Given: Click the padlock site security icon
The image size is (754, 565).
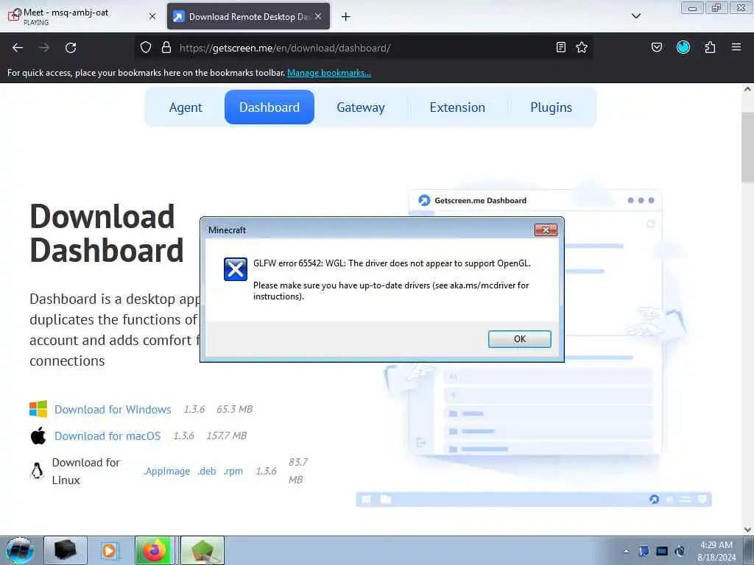Looking at the screenshot, I should [166, 48].
